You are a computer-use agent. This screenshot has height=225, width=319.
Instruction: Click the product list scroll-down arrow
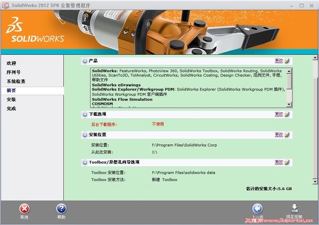(289, 104)
